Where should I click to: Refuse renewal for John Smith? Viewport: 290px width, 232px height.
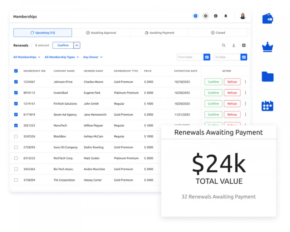(x=232, y=104)
